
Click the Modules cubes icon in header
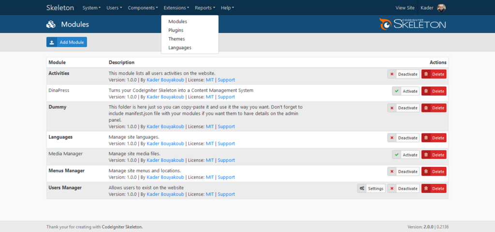pyautogui.click(x=51, y=24)
